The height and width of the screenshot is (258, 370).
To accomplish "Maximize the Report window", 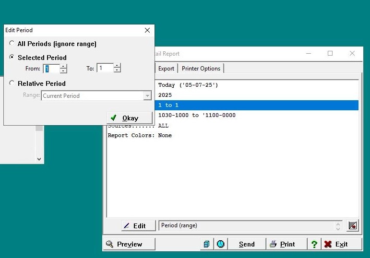I will (330, 54).
